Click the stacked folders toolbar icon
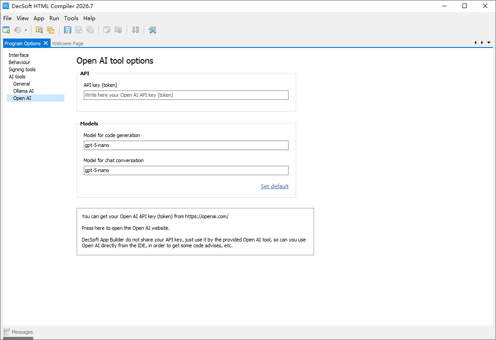The width and height of the screenshot is (496, 340). click(x=51, y=30)
